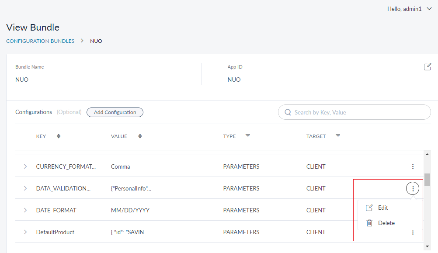Open the TYPE column filter icon
438x253 pixels.
[x=248, y=136]
